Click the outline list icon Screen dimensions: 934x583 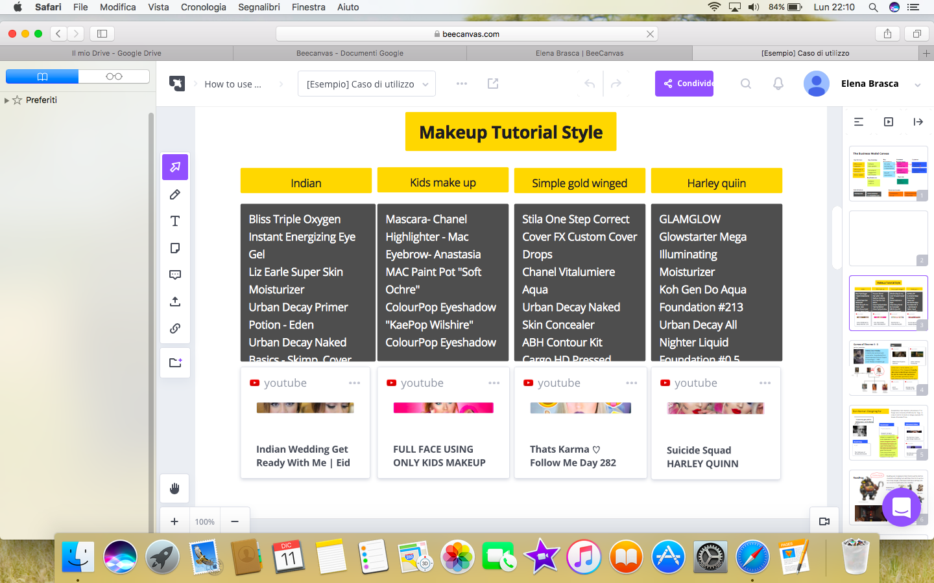(x=859, y=122)
